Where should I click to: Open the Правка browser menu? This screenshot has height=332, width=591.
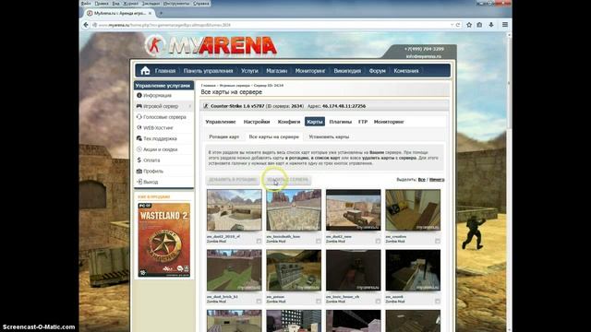coord(102,4)
